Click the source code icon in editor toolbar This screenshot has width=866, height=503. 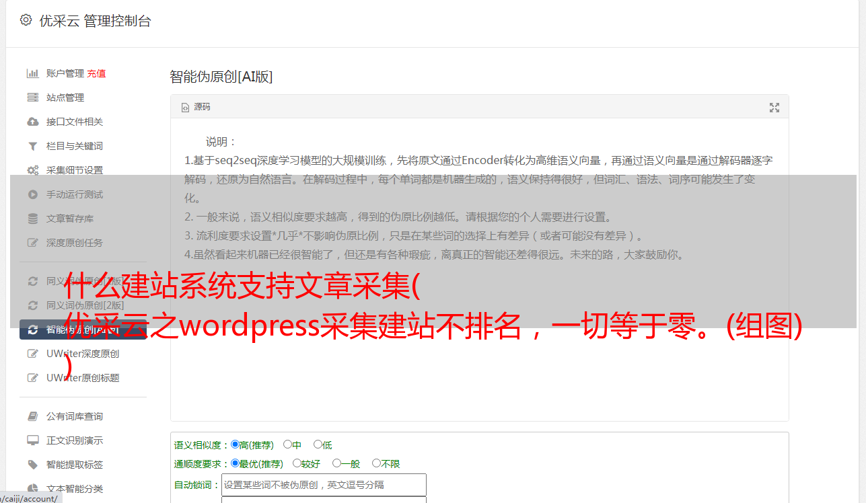[185, 107]
